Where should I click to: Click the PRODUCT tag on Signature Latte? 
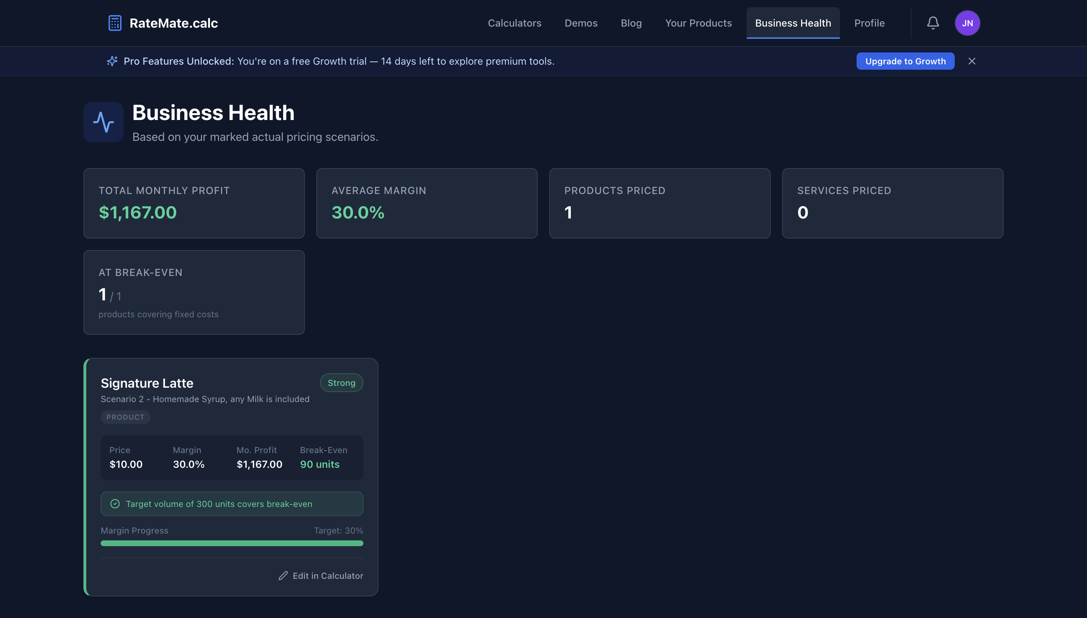[x=125, y=417]
